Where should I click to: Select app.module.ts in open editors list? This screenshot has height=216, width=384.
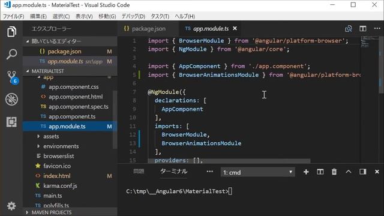(70, 61)
